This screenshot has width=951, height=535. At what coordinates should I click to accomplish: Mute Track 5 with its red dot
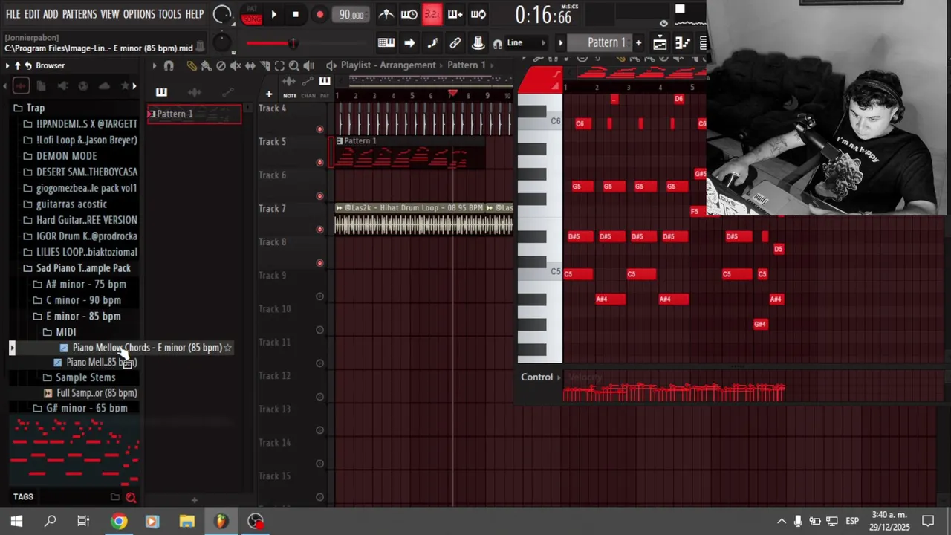(x=319, y=162)
